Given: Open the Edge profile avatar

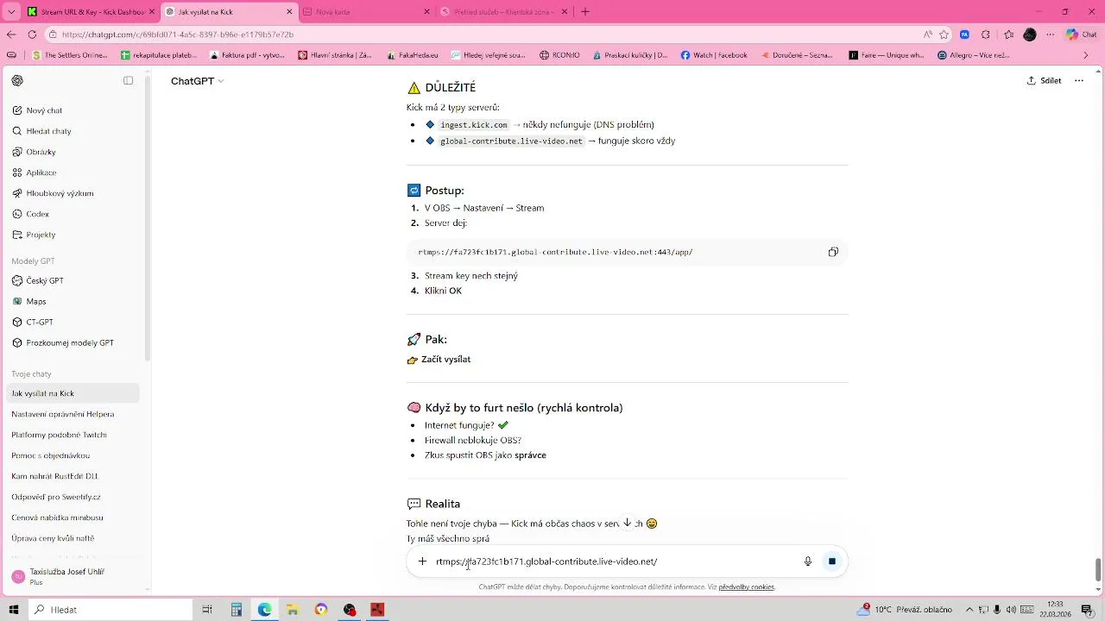Looking at the screenshot, I should pos(1029,34).
